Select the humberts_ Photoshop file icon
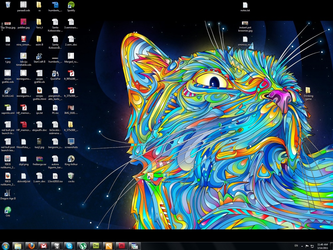The image size is (333, 250). [55, 5]
